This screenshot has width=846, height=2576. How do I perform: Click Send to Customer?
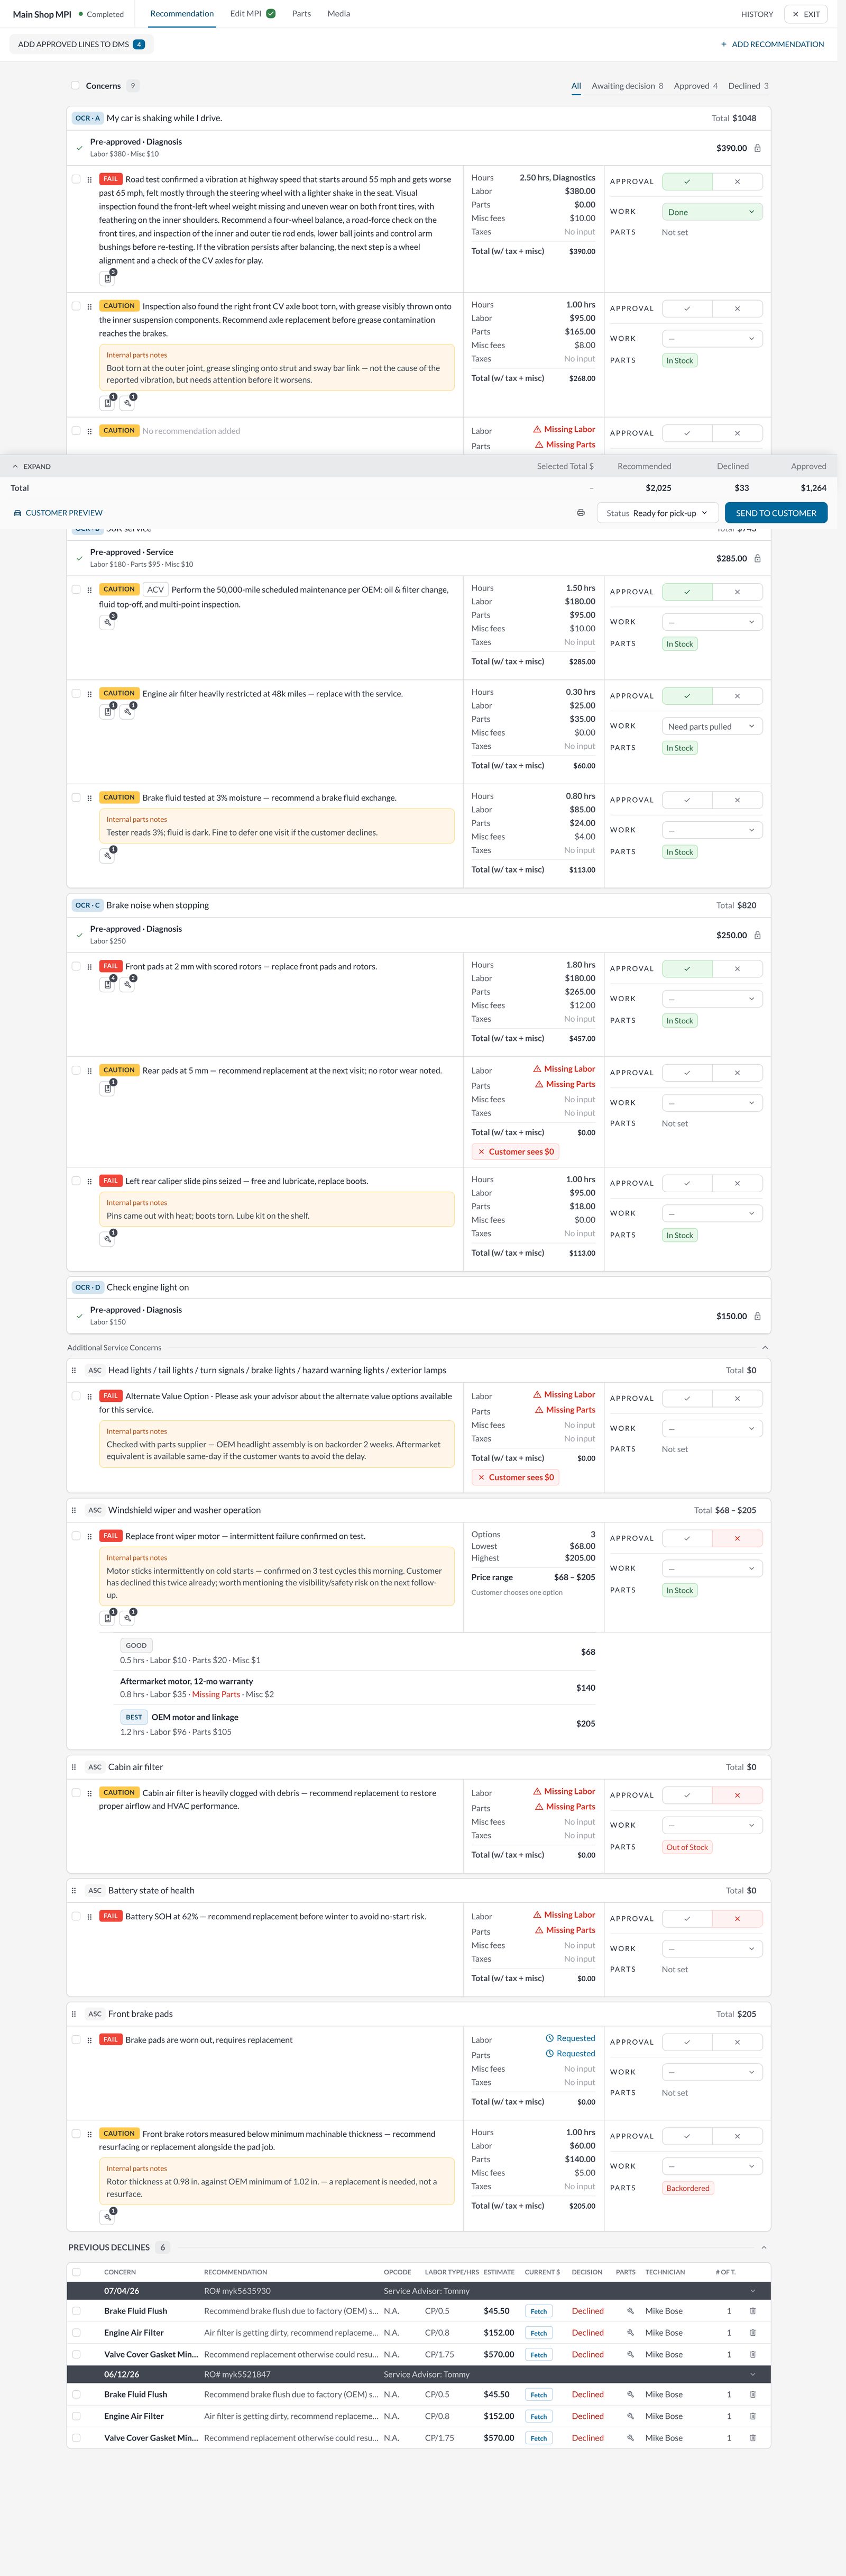pyautogui.click(x=776, y=513)
